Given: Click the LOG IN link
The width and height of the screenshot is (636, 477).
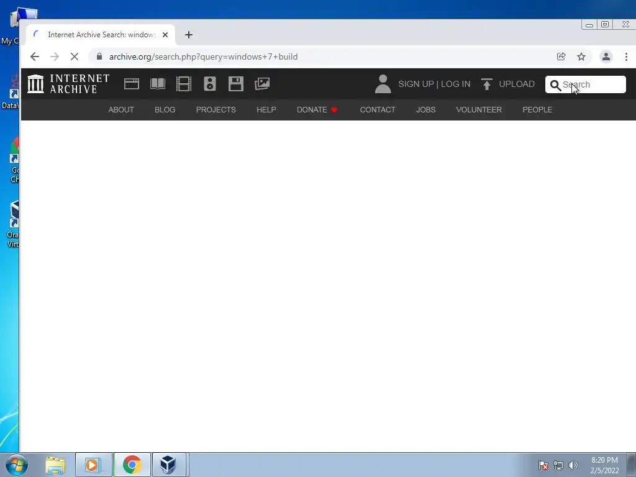Looking at the screenshot, I should coord(455,84).
